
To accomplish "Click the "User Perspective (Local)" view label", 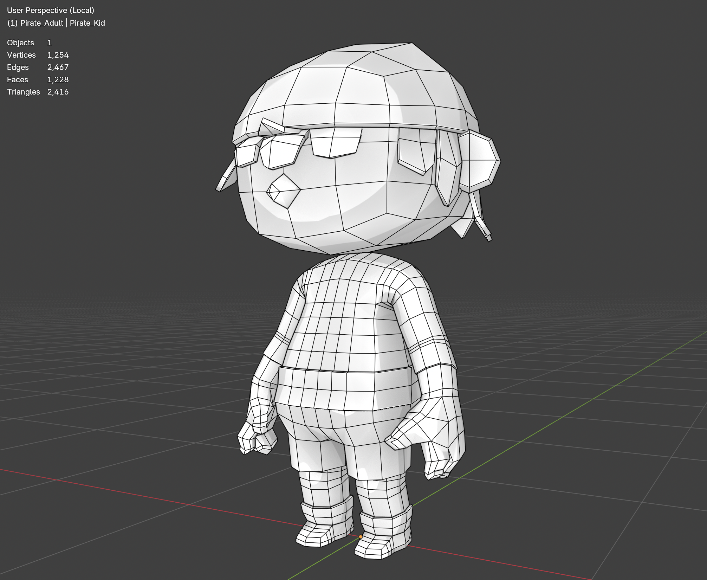I will pyautogui.click(x=51, y=11).
